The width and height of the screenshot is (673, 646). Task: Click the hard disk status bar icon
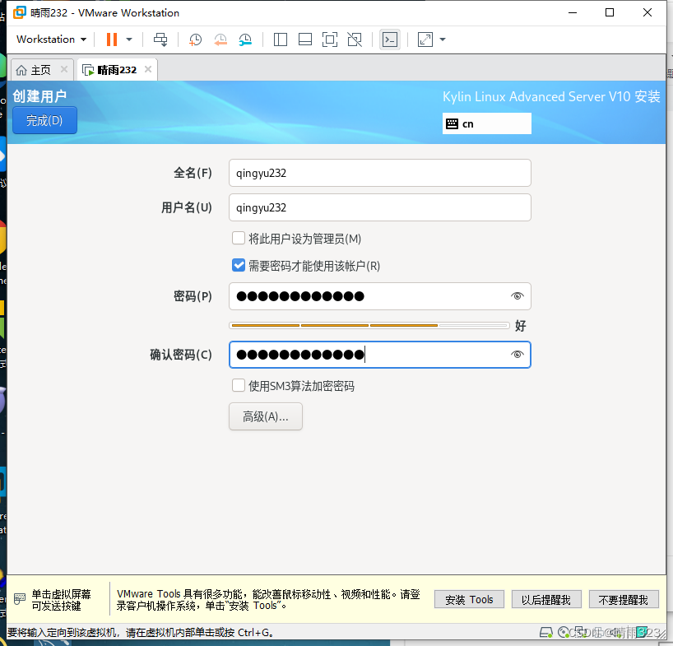point(546,632)
